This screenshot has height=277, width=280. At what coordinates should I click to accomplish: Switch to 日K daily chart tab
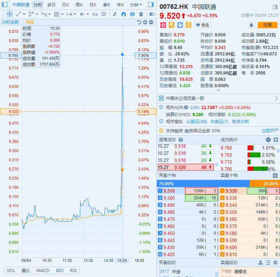65,5
